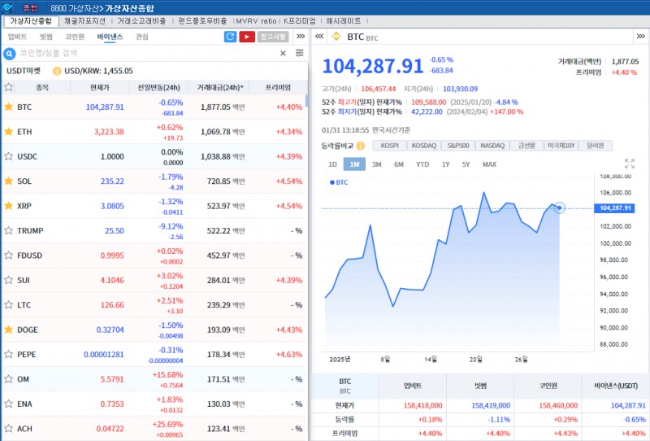Open the 채굴자포지션 tab
This screenshot has height=441, width=650.
pyautogui.click(x=85, y=21)
